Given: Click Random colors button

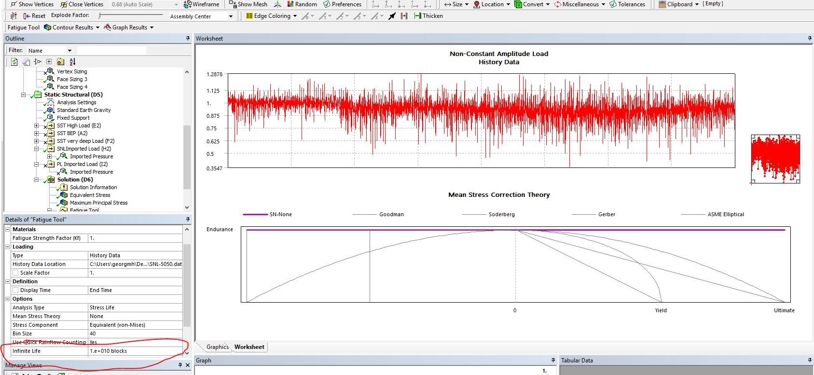Looking at the screenshot, I should tap(302, 4).
